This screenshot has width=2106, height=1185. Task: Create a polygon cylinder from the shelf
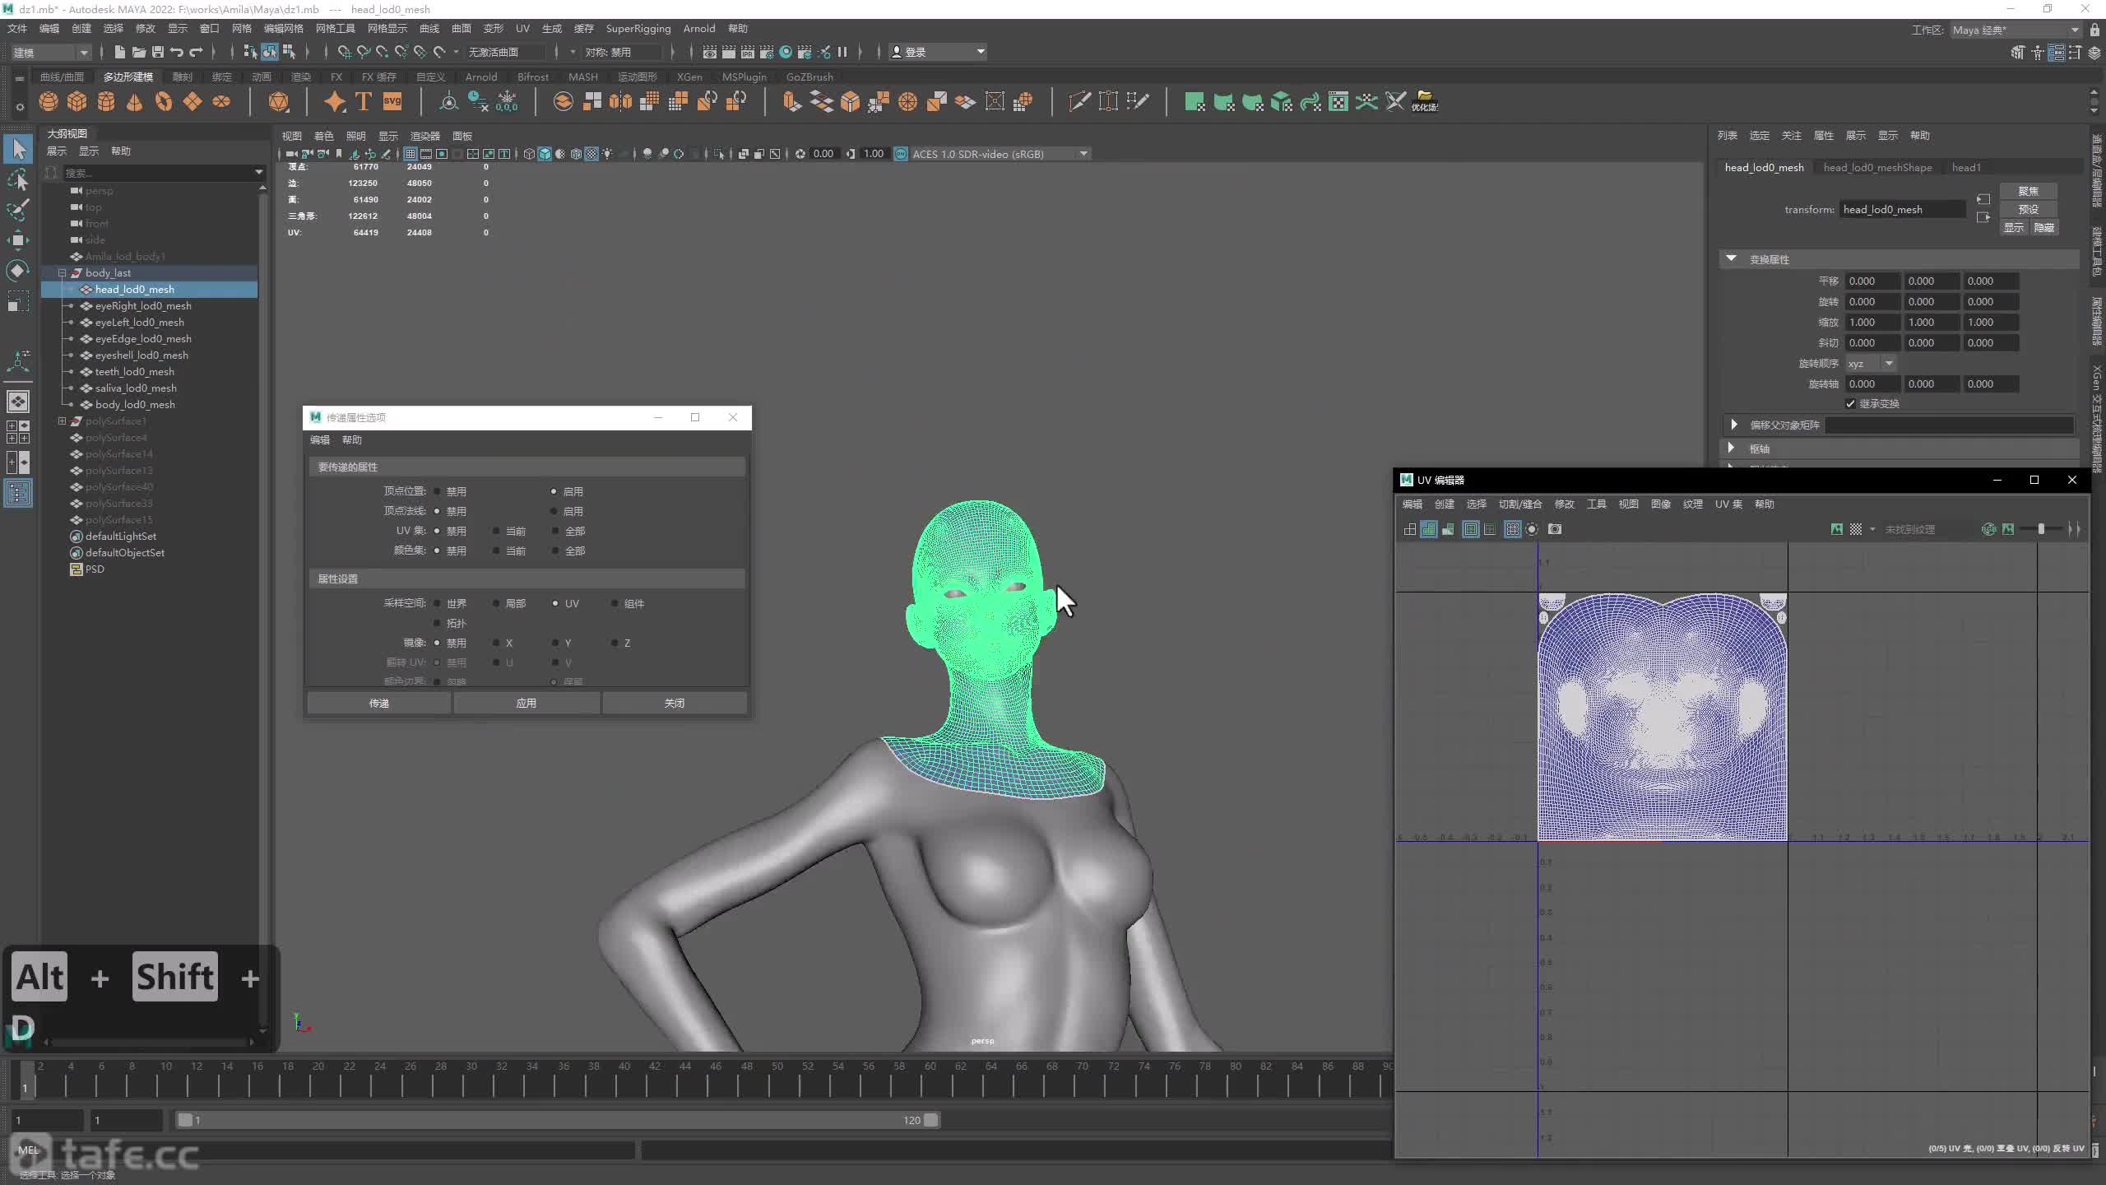tap(106, 101)
